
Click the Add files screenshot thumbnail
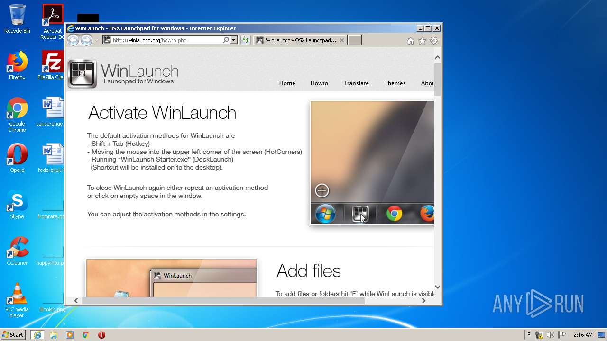coord(171,278)
